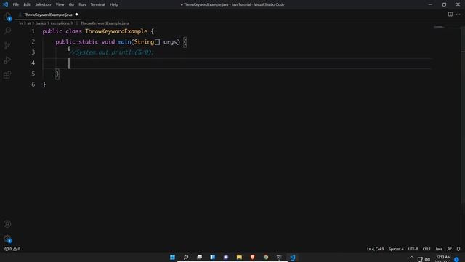Open the Windows Start button
465x262 pixels.
(x=172, y=257)
